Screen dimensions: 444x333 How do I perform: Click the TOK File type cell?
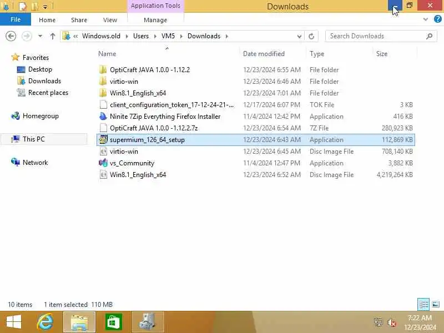pos(322,105)
